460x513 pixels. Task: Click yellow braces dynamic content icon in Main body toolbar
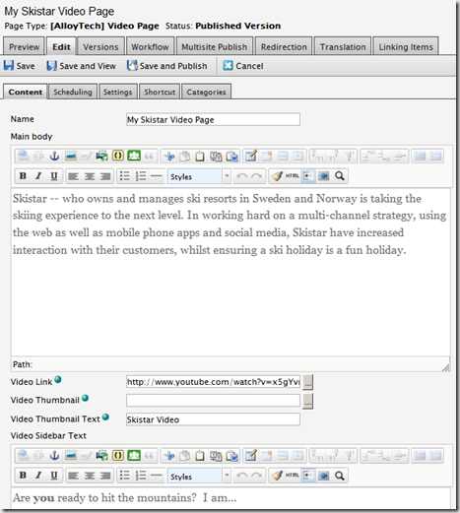point(118,156)
